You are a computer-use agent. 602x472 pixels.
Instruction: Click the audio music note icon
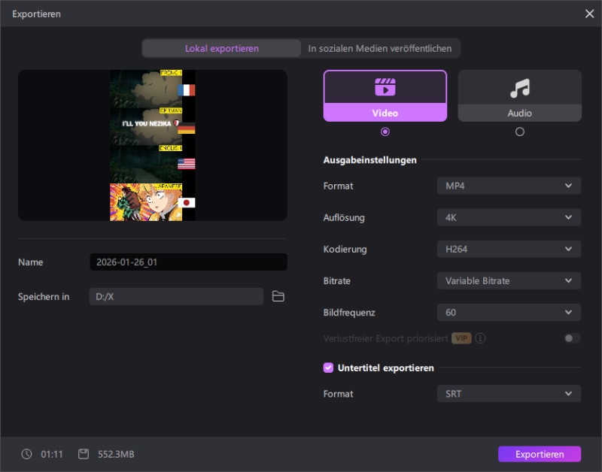point(519,89)
